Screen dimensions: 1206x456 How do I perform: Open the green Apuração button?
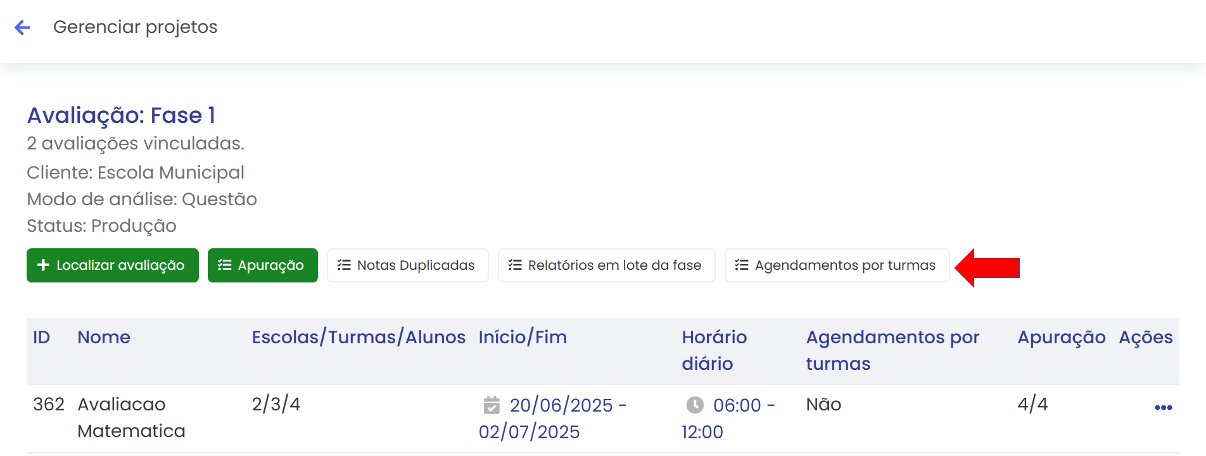click(263, 265)
